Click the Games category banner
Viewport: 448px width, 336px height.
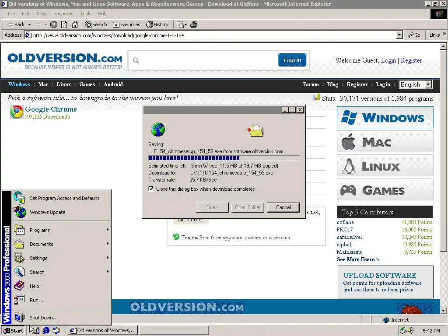tap(385, 190)
